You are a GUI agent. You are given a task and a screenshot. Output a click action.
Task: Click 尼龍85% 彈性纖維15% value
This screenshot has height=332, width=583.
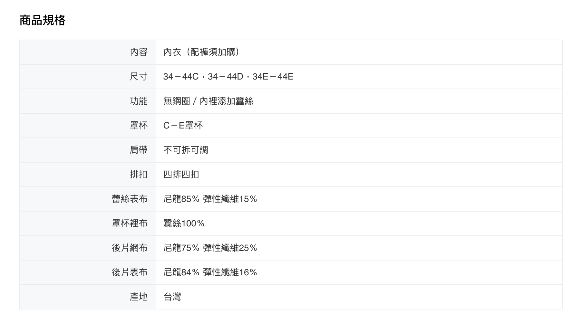pyautogui.click(x=210, y=199)
